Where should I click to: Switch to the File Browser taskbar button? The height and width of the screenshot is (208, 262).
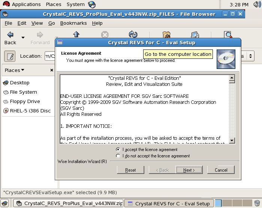point(68,204)
